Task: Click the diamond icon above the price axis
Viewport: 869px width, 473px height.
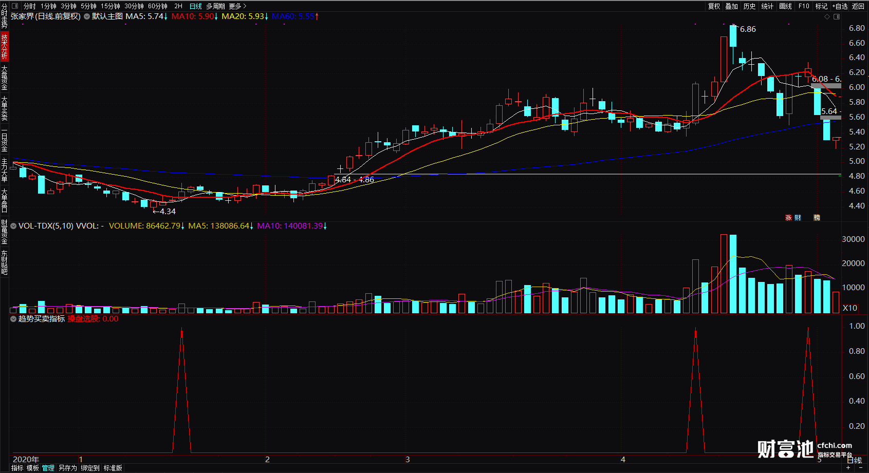Action: (827, 17)
